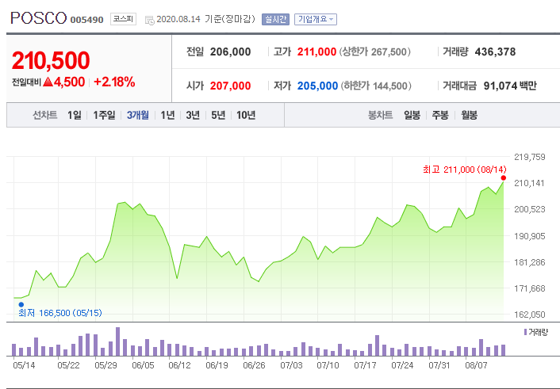The image size is (560, 389).
Task: Click the trading volume 436,378
Action: [495, 51]
